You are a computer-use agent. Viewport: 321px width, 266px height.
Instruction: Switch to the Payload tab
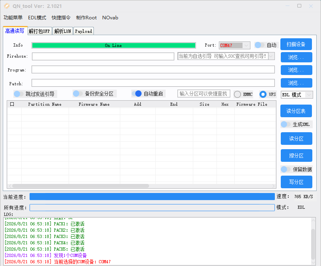(x=84, y=31)
